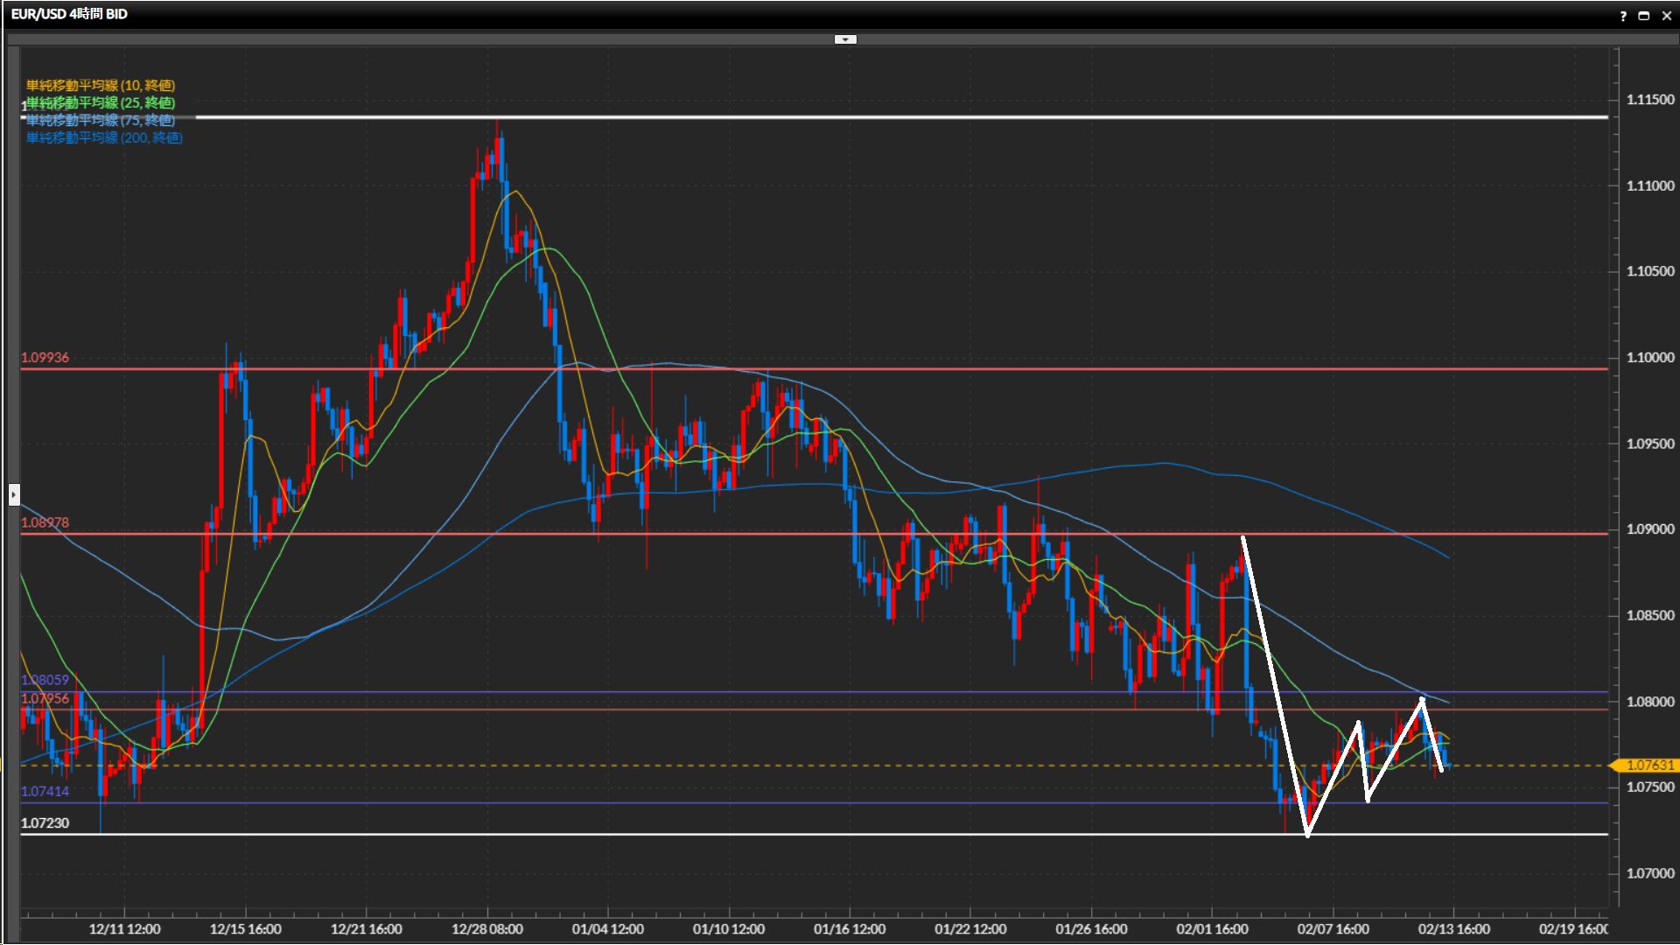Select the red 1.07956 horizontal line label

click(45, 698)
